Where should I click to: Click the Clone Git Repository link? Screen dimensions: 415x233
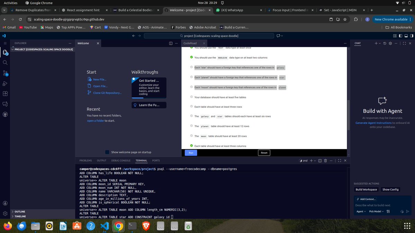click(x=108, y=93)
